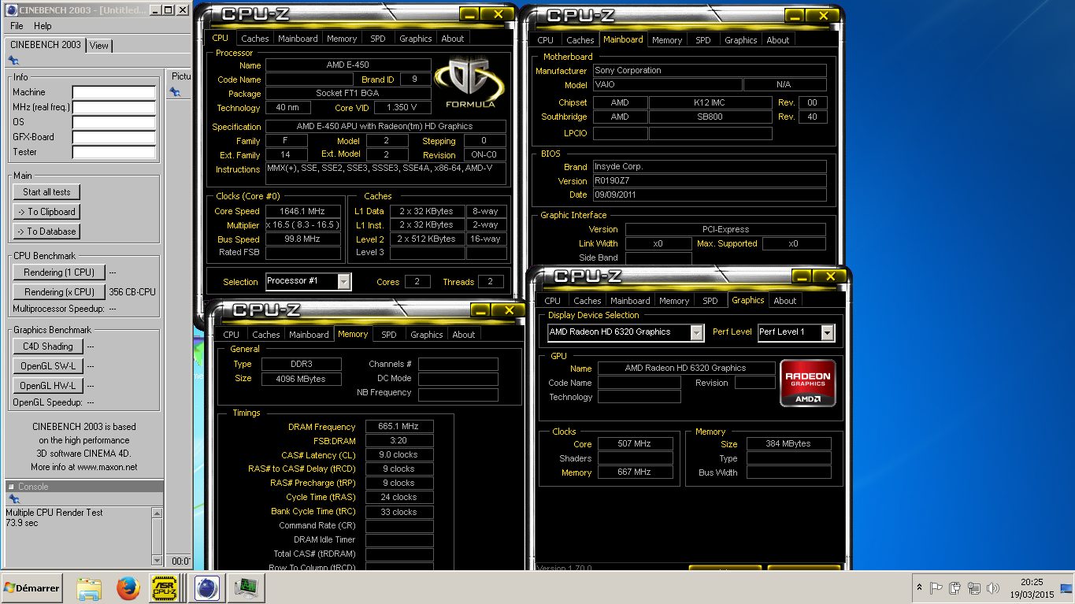1075x604 pixels.
Task: Click the OS input field
Action: click(x=114, y=123)
